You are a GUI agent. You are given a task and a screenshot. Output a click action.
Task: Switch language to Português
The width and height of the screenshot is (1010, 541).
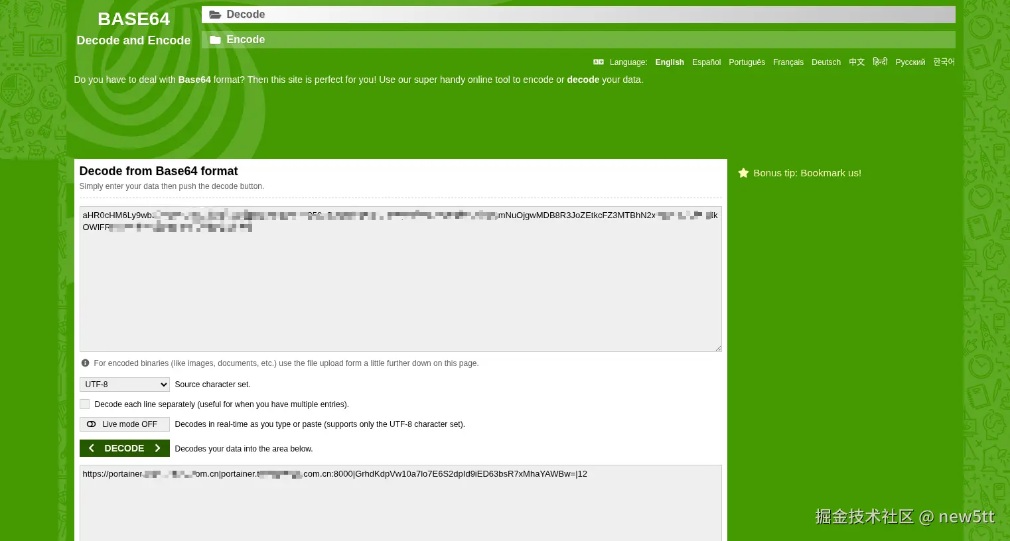(x=747, y=62)
